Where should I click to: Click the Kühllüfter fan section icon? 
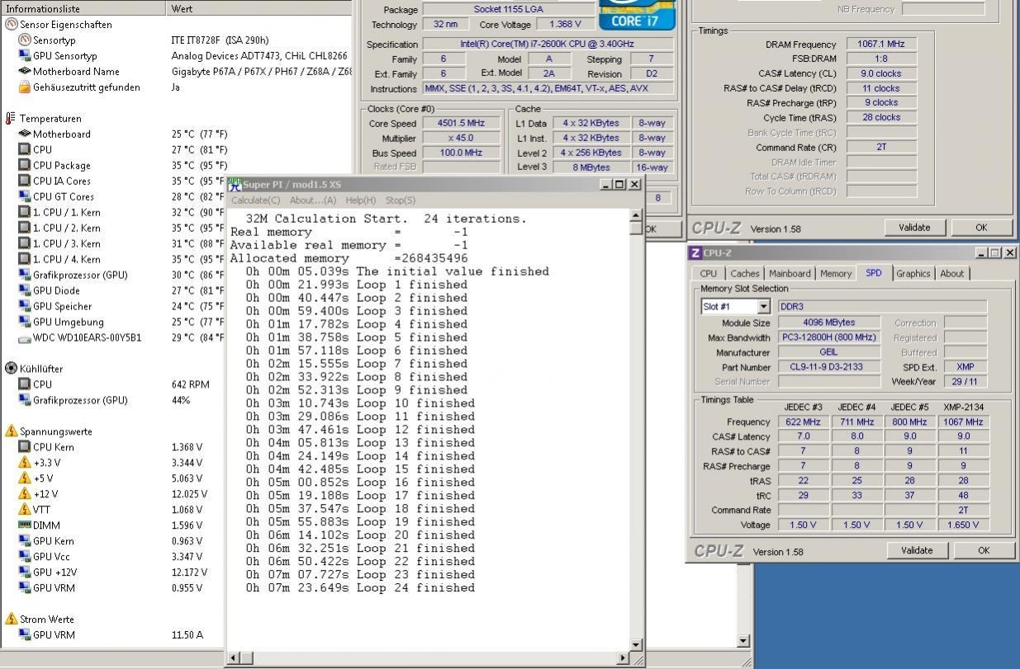[11, 369]
